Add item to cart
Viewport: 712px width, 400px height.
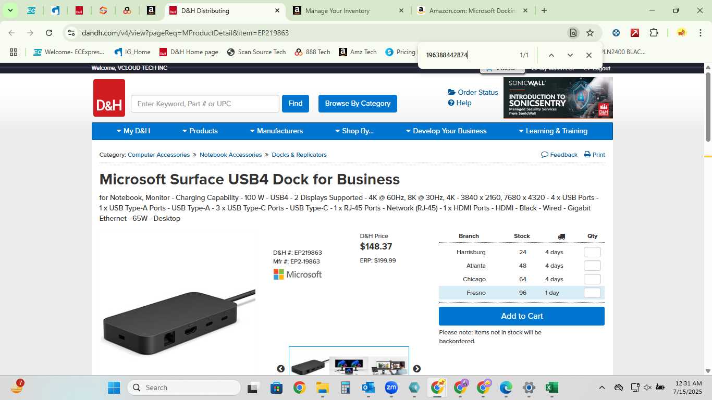[x=522, y=316]
